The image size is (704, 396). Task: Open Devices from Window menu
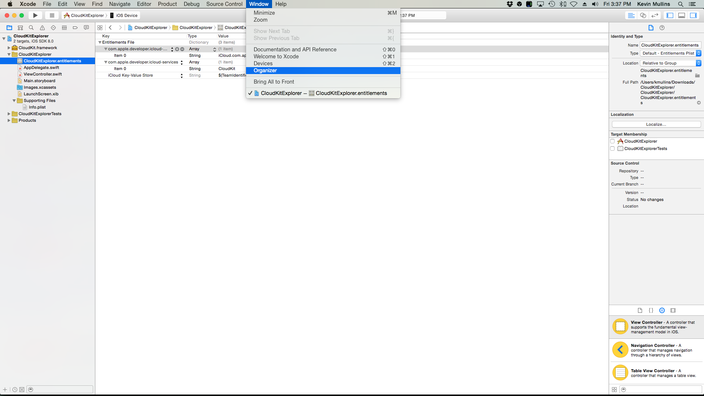323,63
